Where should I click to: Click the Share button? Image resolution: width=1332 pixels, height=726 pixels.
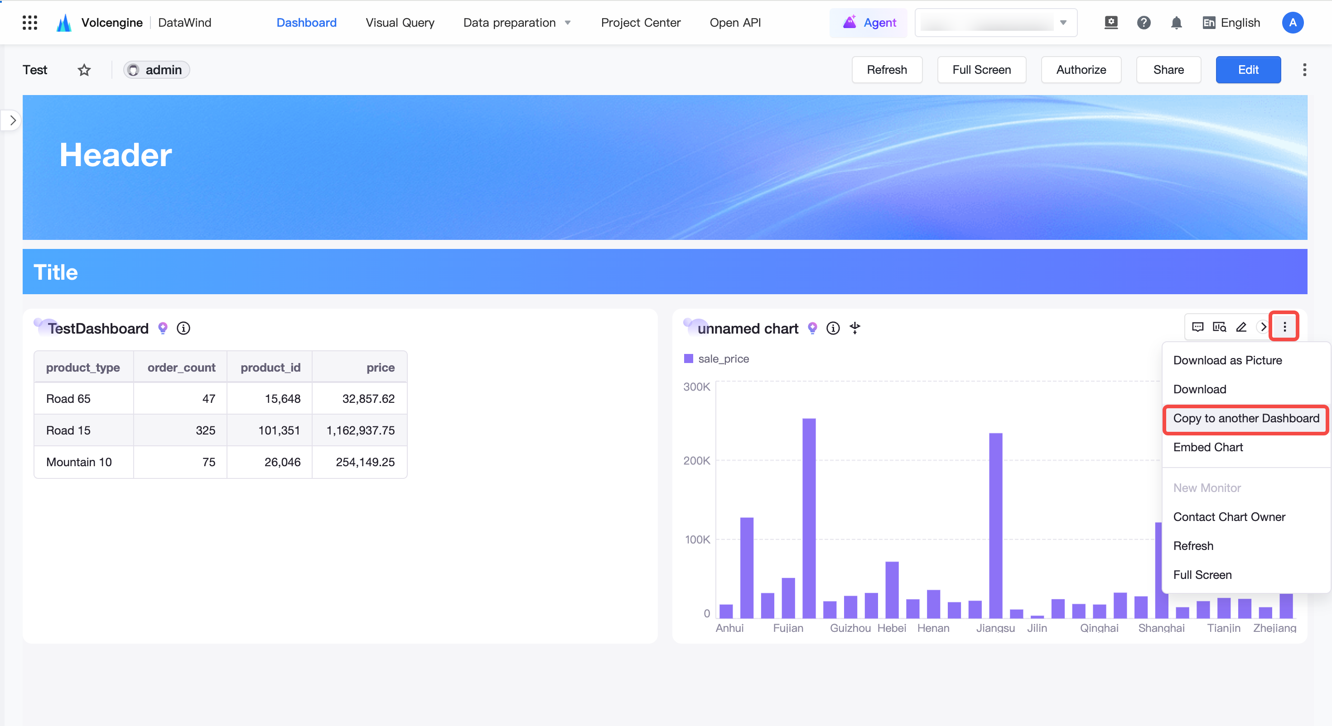pyautogui.click(x=1168, y=70)
